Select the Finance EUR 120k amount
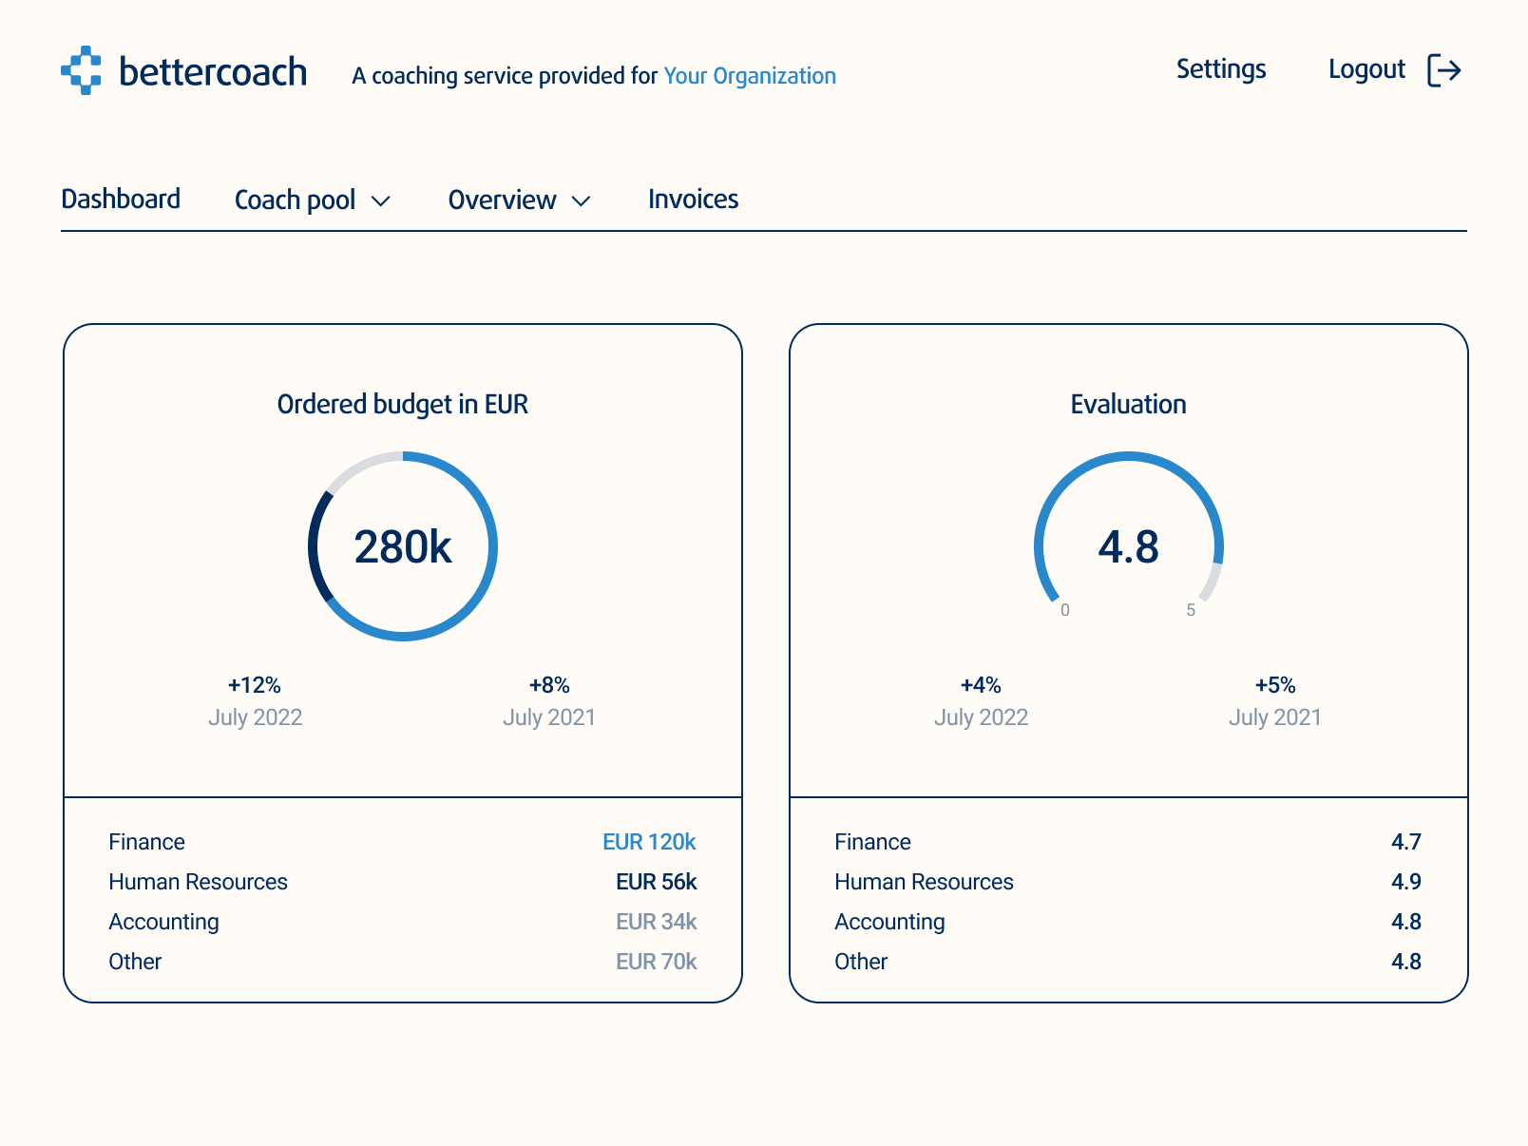This screenshot has width=1528, height=1146. point(649,842)
